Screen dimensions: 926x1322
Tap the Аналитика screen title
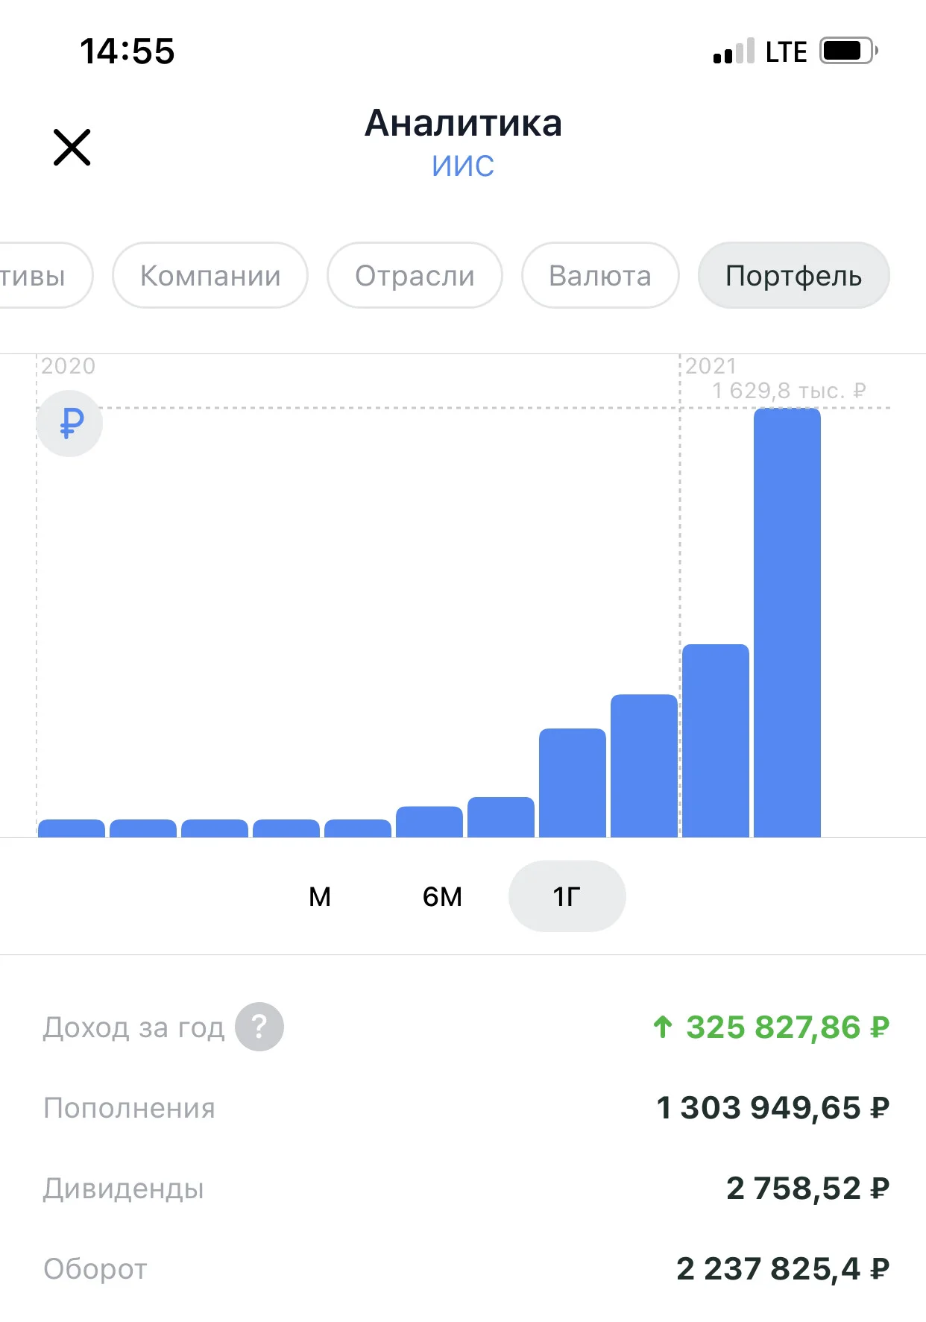(463, 123)
